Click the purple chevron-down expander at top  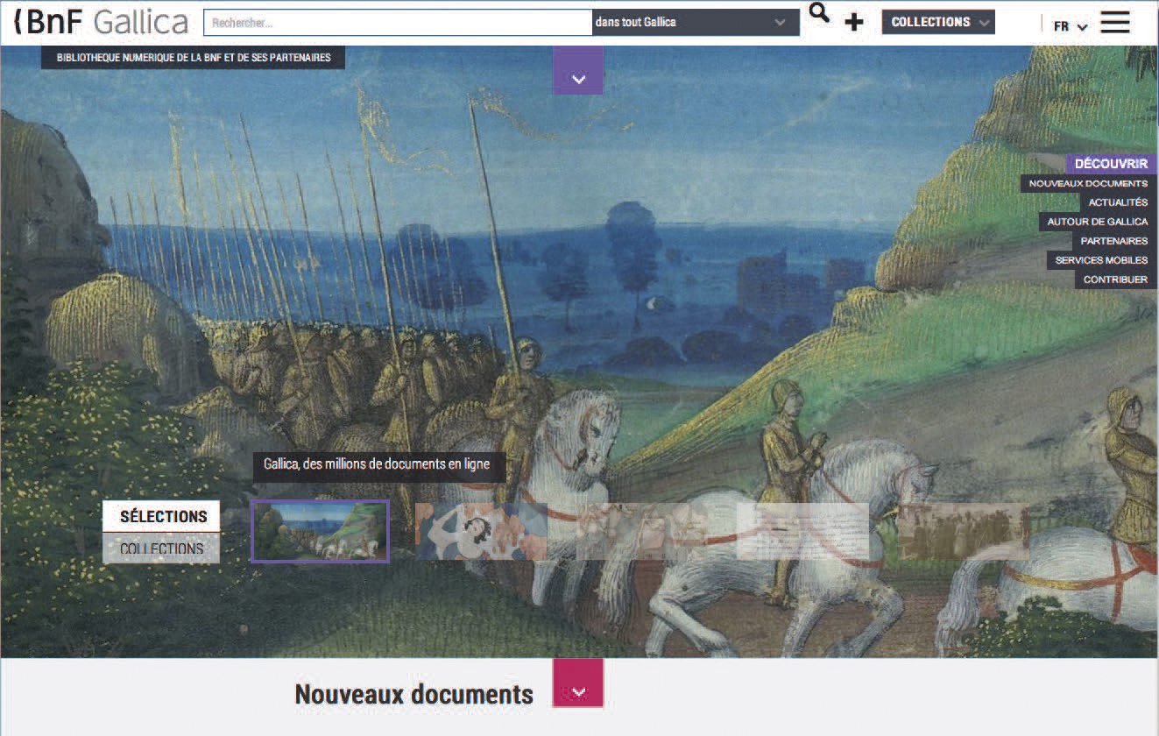pyautogui.click(x=578, y=70)
